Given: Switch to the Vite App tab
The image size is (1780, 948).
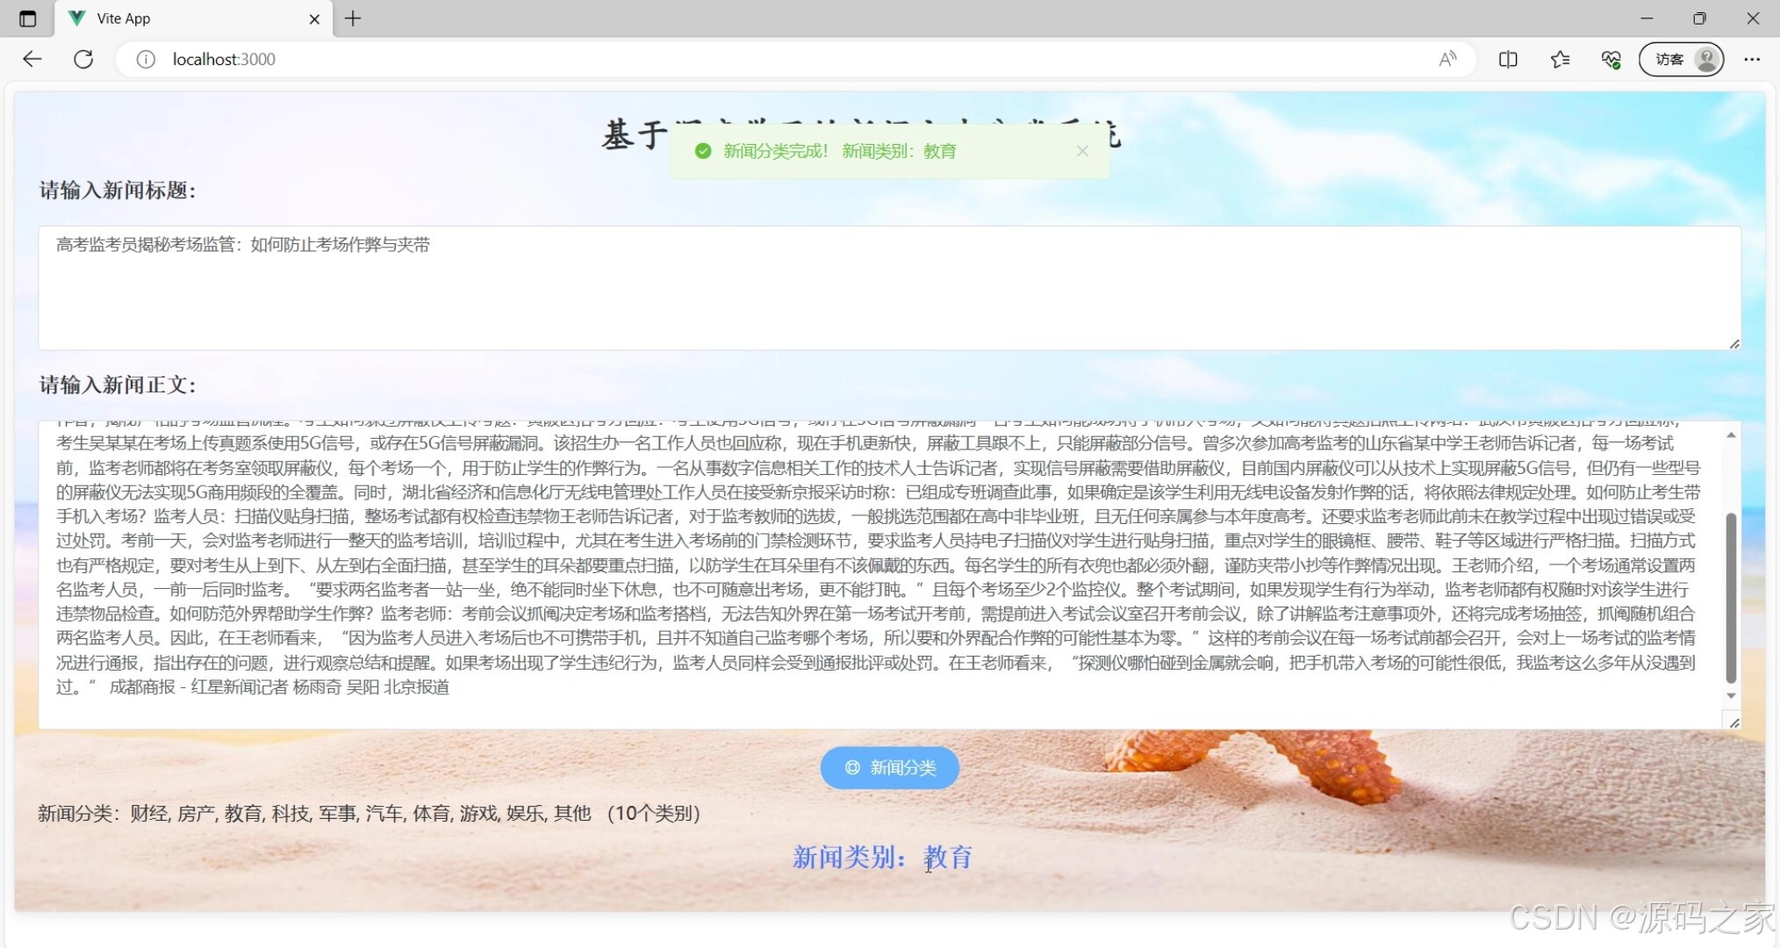Looking at the screenshot, I should 176,18.
